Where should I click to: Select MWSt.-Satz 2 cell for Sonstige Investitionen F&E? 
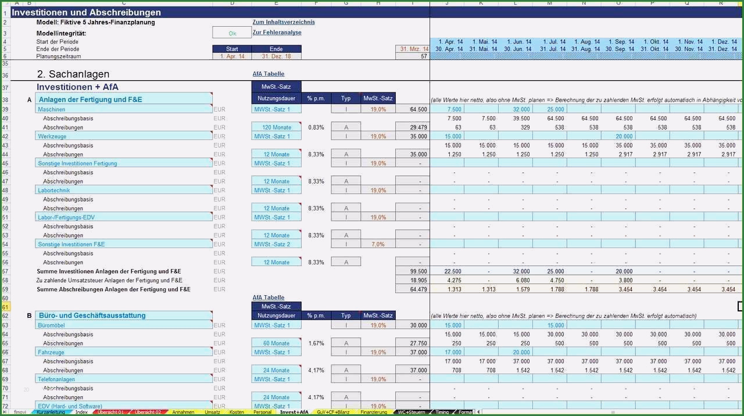[x=276, y=244]
